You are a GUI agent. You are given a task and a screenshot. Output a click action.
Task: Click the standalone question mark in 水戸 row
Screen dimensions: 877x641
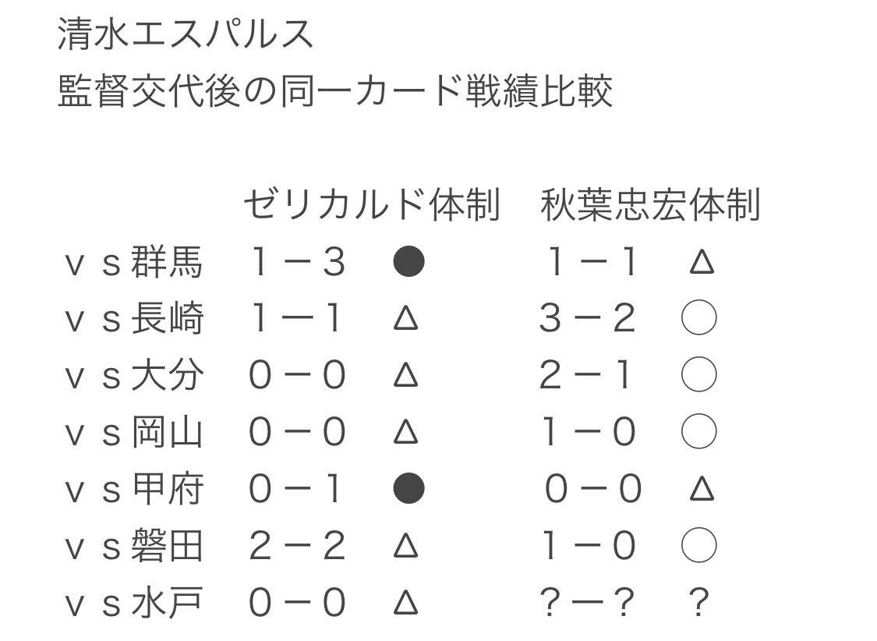pos(699,603)
